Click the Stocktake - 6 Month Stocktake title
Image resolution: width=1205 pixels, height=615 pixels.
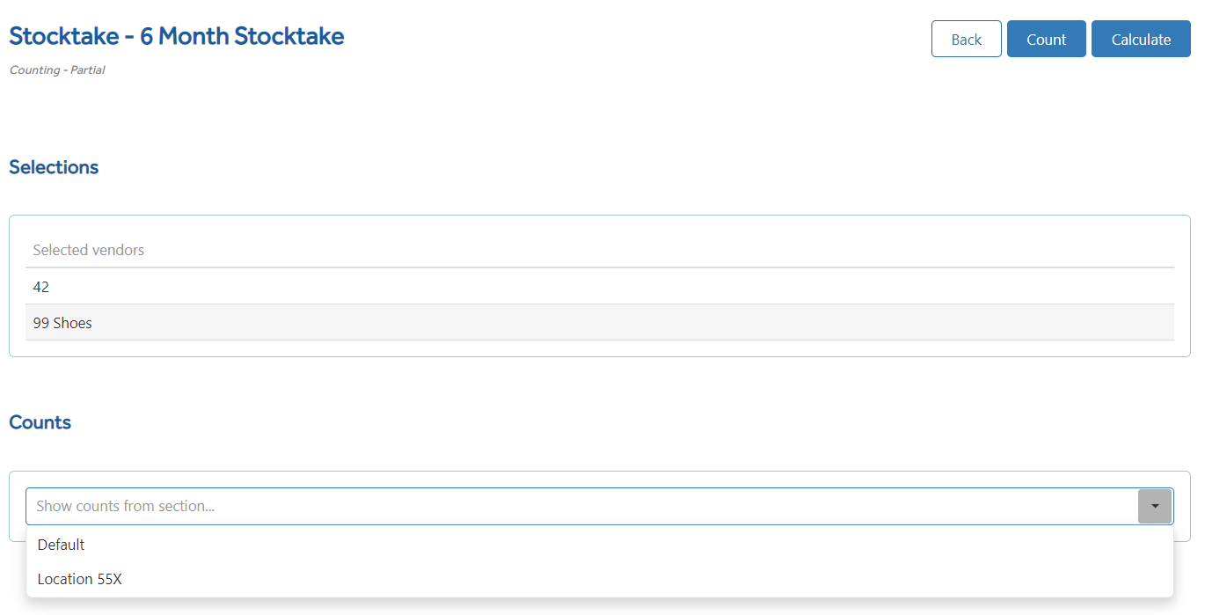pos(177,36)
